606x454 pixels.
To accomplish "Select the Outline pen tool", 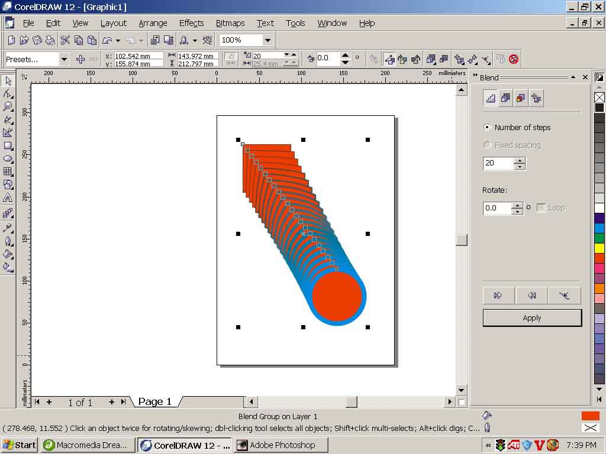I will [8, 241].
